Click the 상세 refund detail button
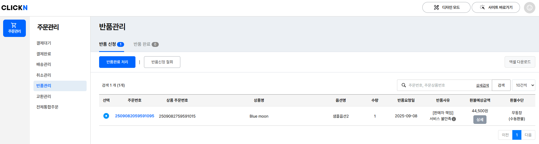 480,120
